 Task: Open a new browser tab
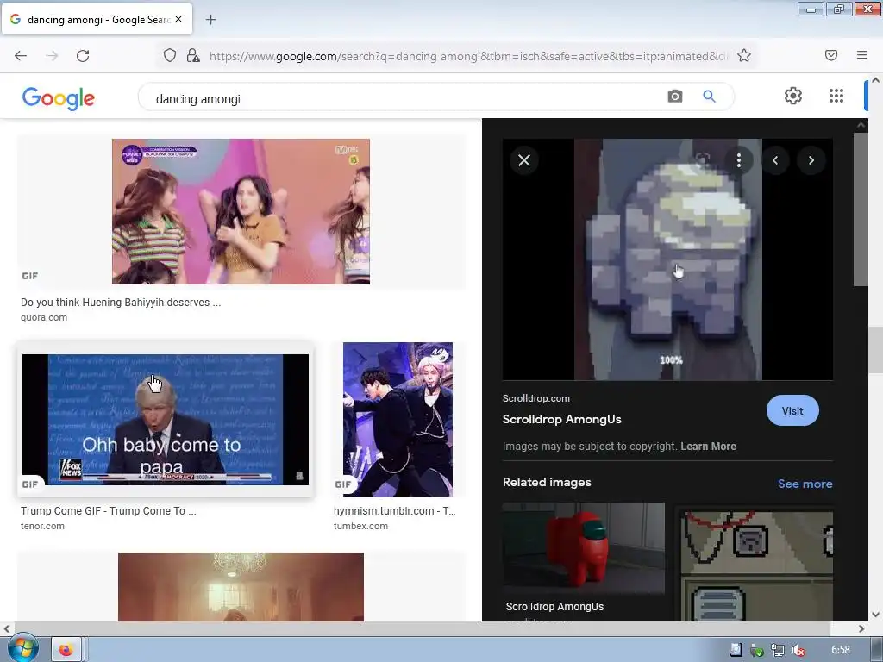coord(210,20)
